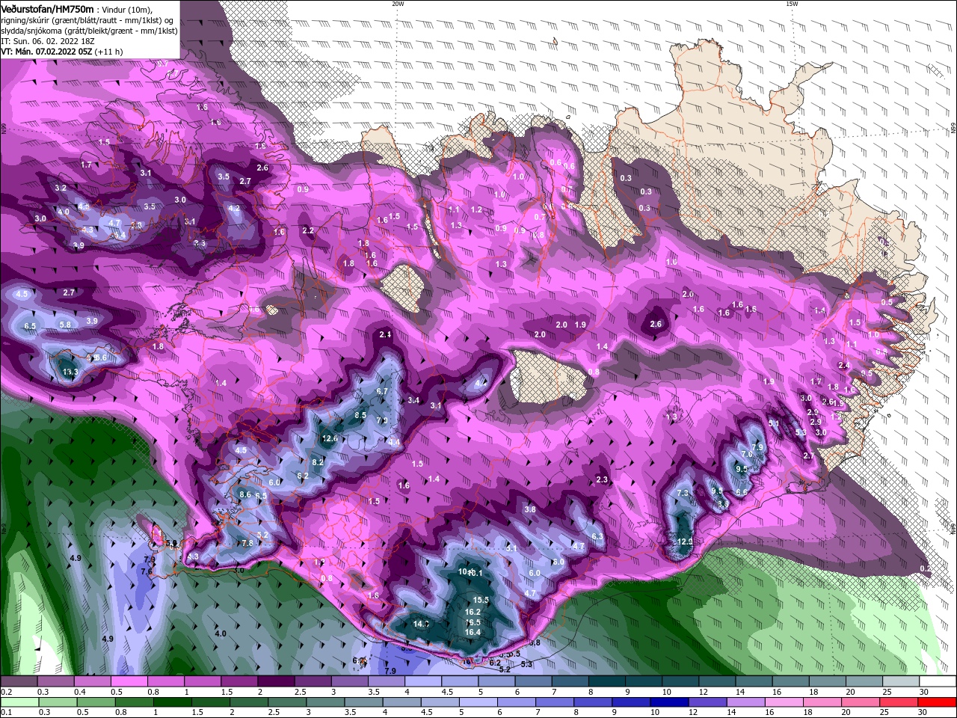The width and height of the screenshot is (957, 718).
Task: Click the 15W longitude label
Action: 792,4
